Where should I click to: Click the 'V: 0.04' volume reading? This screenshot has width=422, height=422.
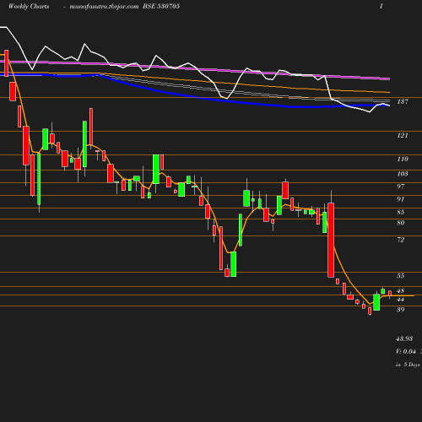tap(406, 351)
